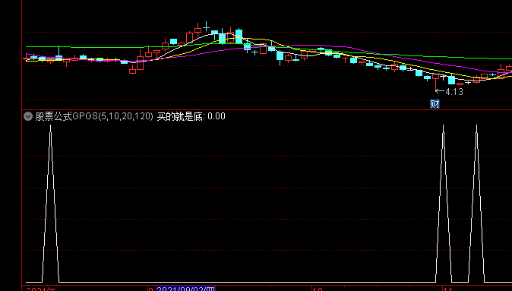Select the green 120-period moving average line
The height and width of the screenshot is (291, 512).
(98, 47)
